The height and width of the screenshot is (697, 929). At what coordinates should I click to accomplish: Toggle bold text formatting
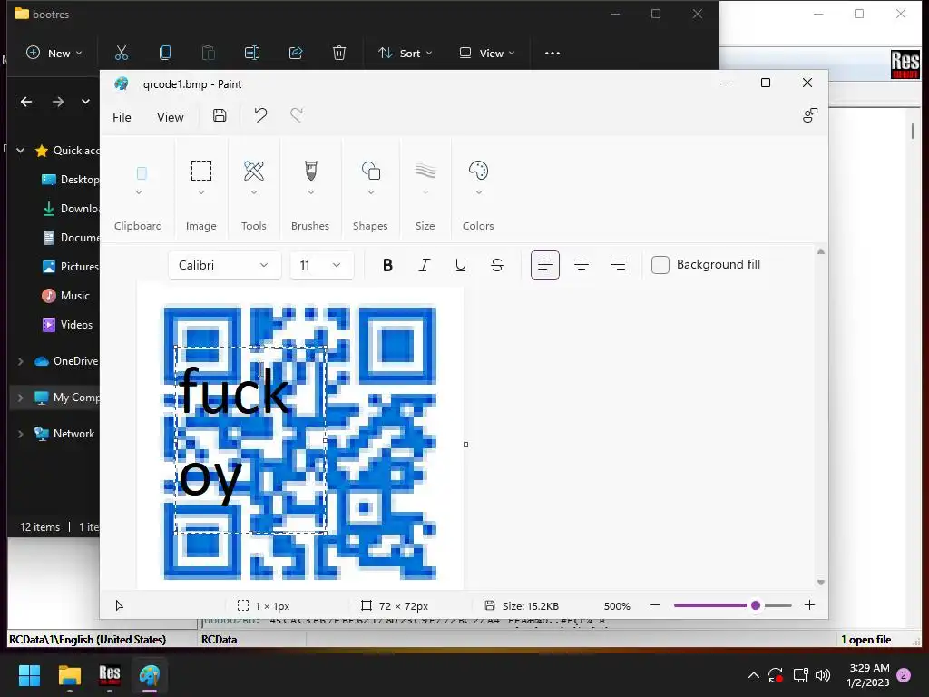tap(387, 265)
